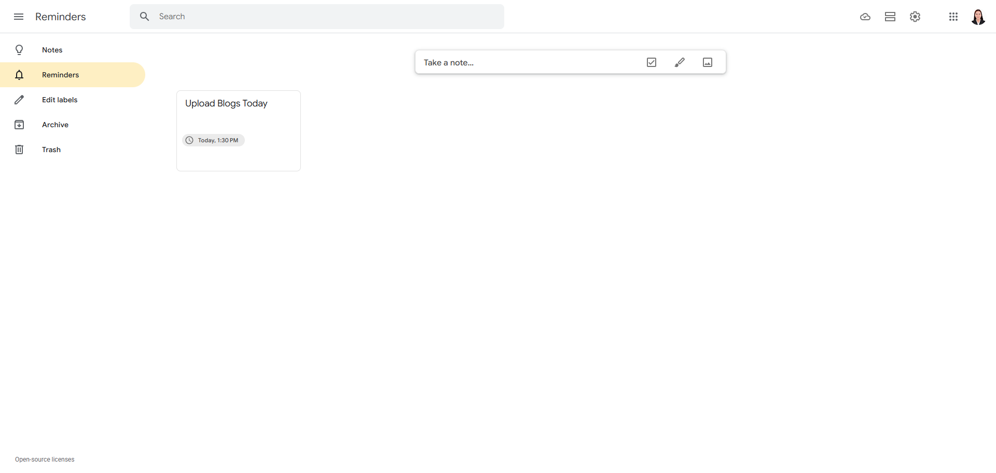
Task: Click the pencil Edit labels icon
Action: coord(19,100)
